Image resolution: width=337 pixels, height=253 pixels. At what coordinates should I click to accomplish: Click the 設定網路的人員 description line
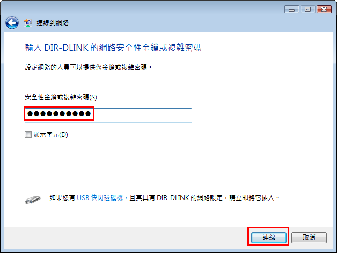pos(89,67)
